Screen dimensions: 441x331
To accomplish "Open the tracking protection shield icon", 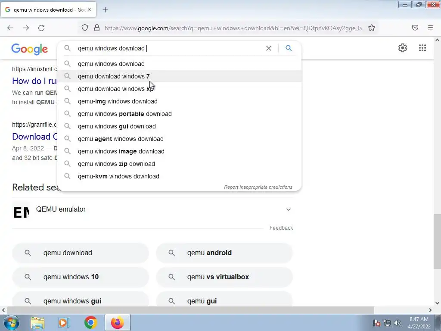I will coord(85,28).
